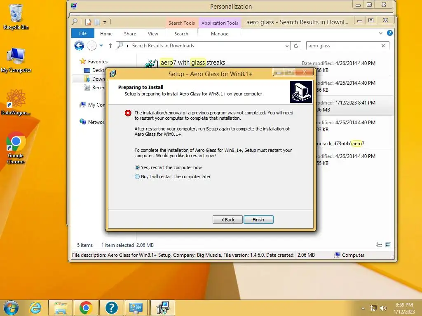
Task: Open the "aero7 with glass streaks" result
Action: click(192, 63)
